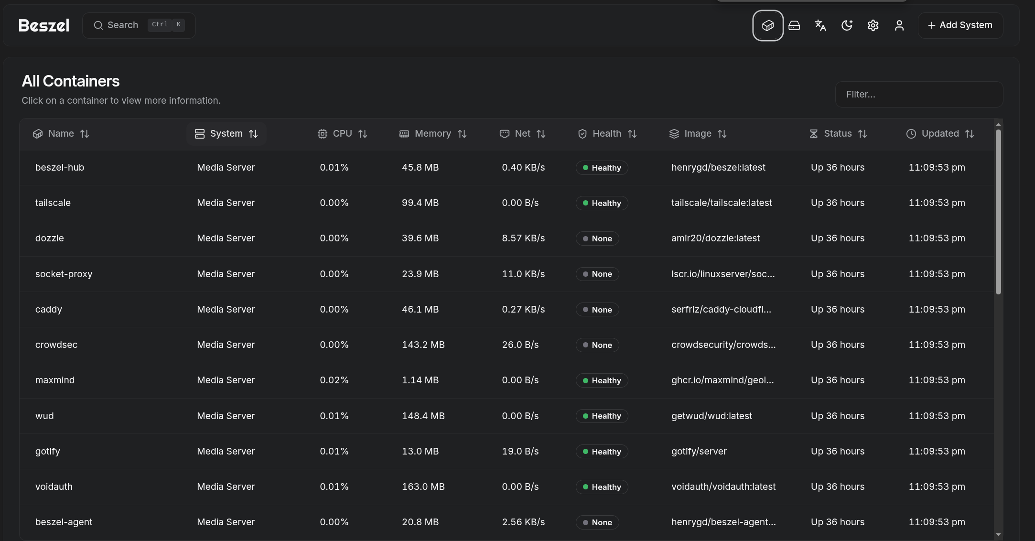Viewport: 1035px width, 541px height.
Task: Click the S.M.A.R.T. disk drive icon
Action: pyautogui.click(x=794, y=25)
